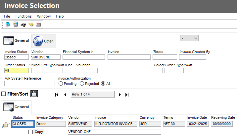The width and height of the screenshot is (237, 136).
Task: Click the result row Vendor SMITDVEND cell
Action: tap(80, 124)
